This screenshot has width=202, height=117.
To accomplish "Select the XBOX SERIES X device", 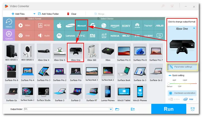I will [x=11, y=53].
